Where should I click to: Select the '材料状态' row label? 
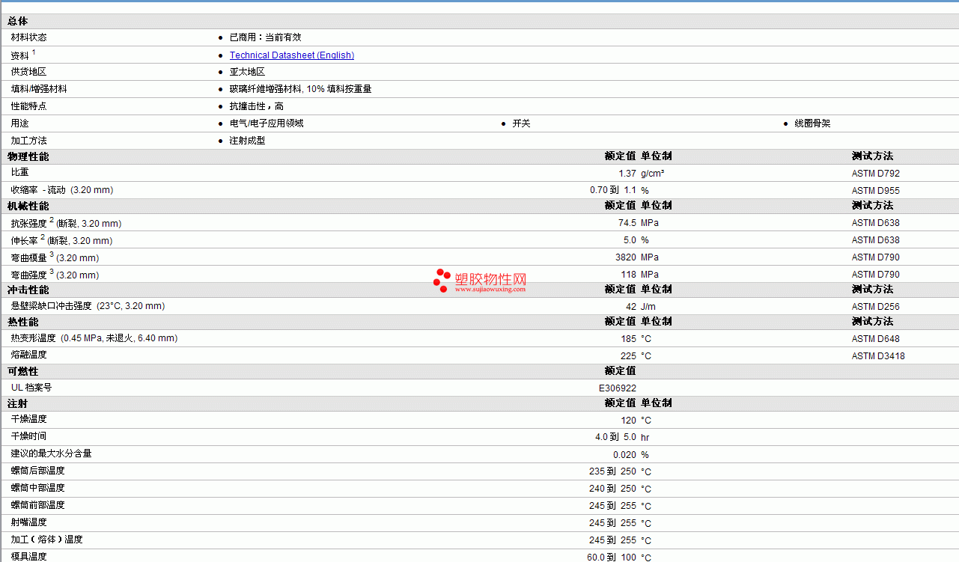[29, 37]
